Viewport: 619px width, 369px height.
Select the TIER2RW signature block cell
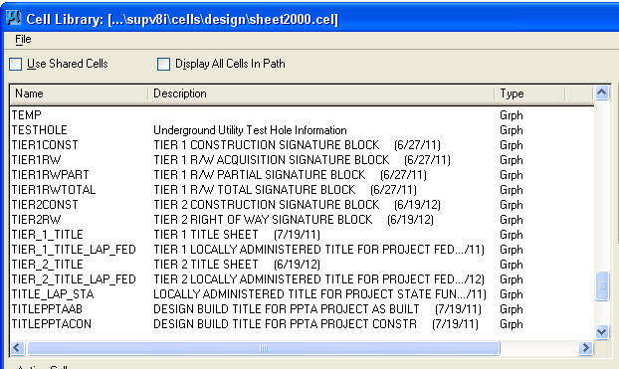[x=302, y=220]
